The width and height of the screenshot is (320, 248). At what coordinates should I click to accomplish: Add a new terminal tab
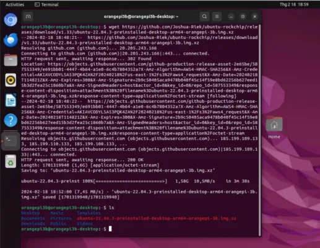coord(28,17)
